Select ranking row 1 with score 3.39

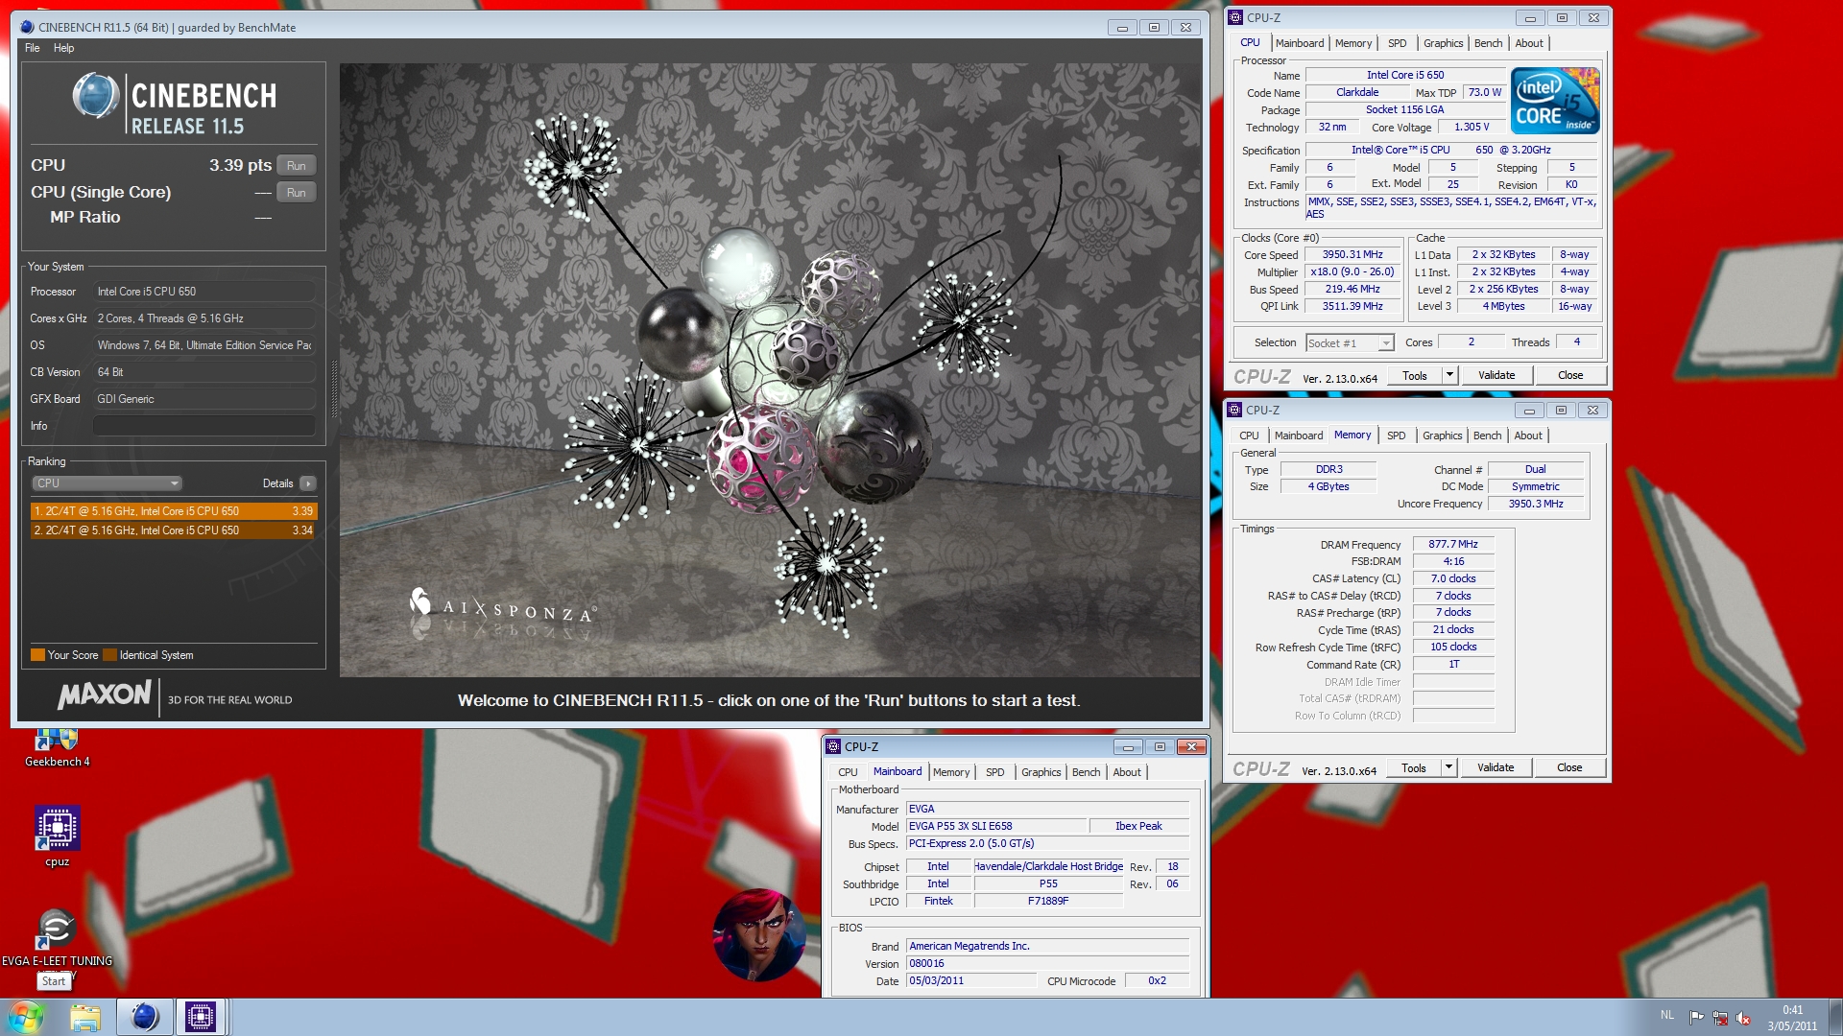pyautogui.click(x=174, y=511)
